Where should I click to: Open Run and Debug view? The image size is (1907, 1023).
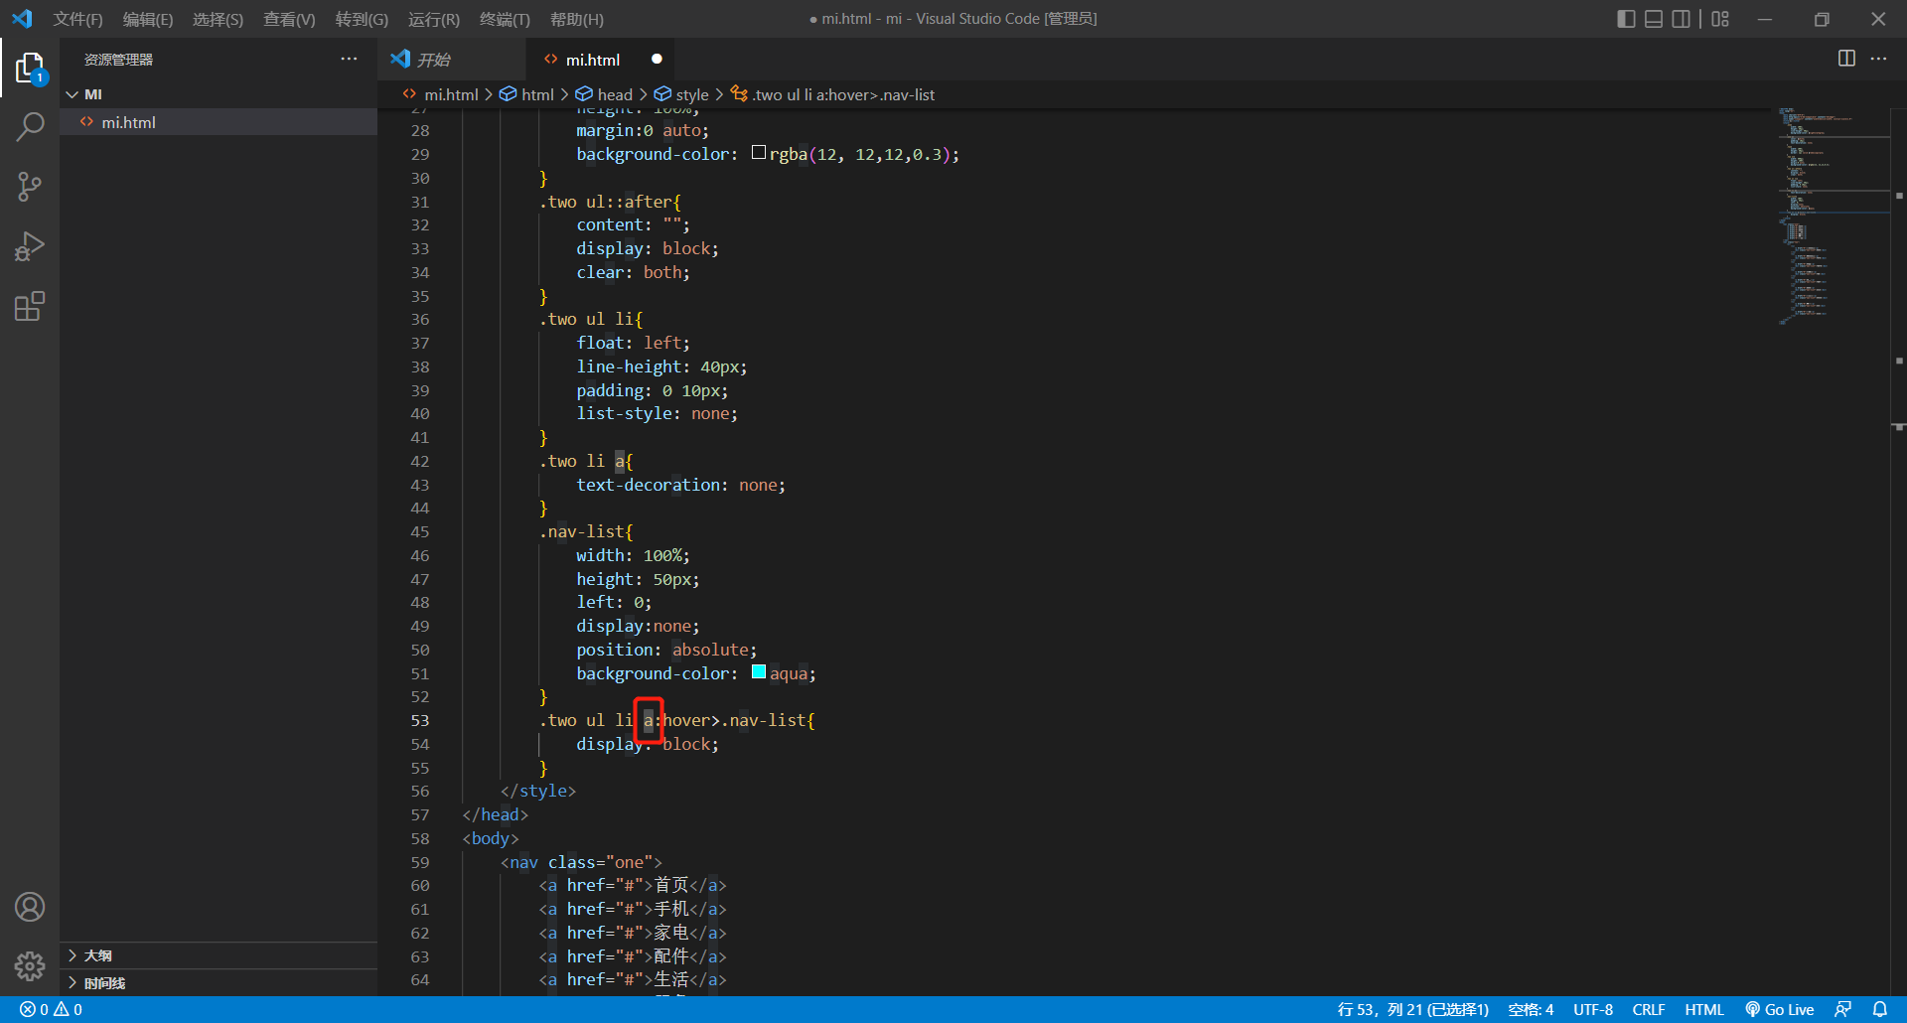(30, 246)
